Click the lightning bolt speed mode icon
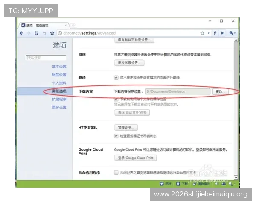Image resolution: width=256 pixels, height=205 pixels. tap(215, 33)
